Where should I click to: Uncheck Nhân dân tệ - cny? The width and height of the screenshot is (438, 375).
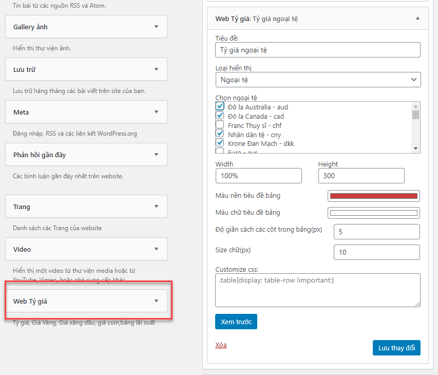click(220, 134)
